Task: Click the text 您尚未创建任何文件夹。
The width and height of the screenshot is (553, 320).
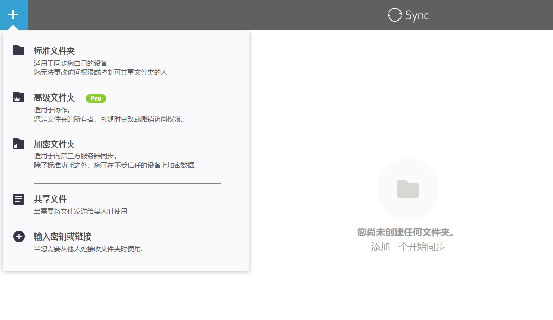Action: click(x=406, y=232)
